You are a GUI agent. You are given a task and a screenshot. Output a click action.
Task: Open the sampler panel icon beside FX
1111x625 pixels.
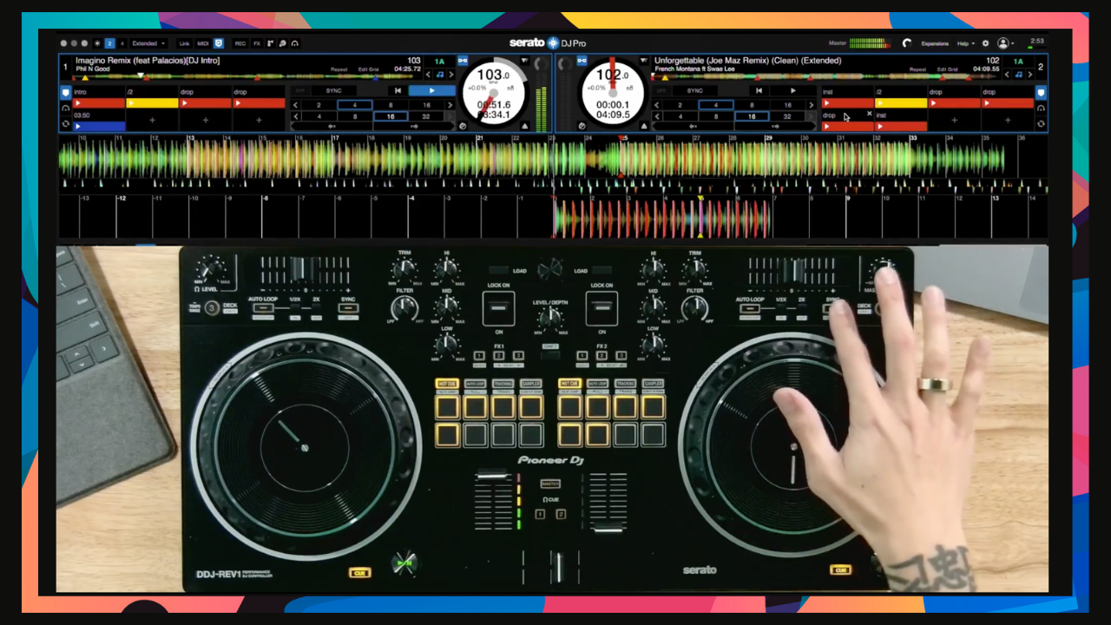270,43
